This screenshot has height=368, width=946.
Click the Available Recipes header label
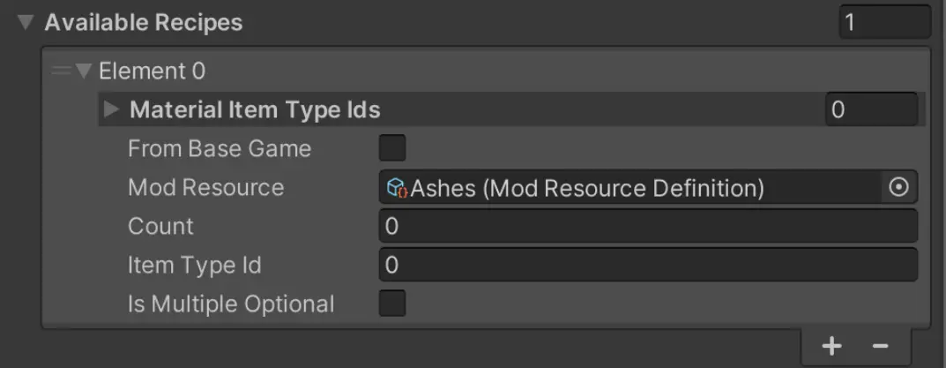tap(144, 23)
